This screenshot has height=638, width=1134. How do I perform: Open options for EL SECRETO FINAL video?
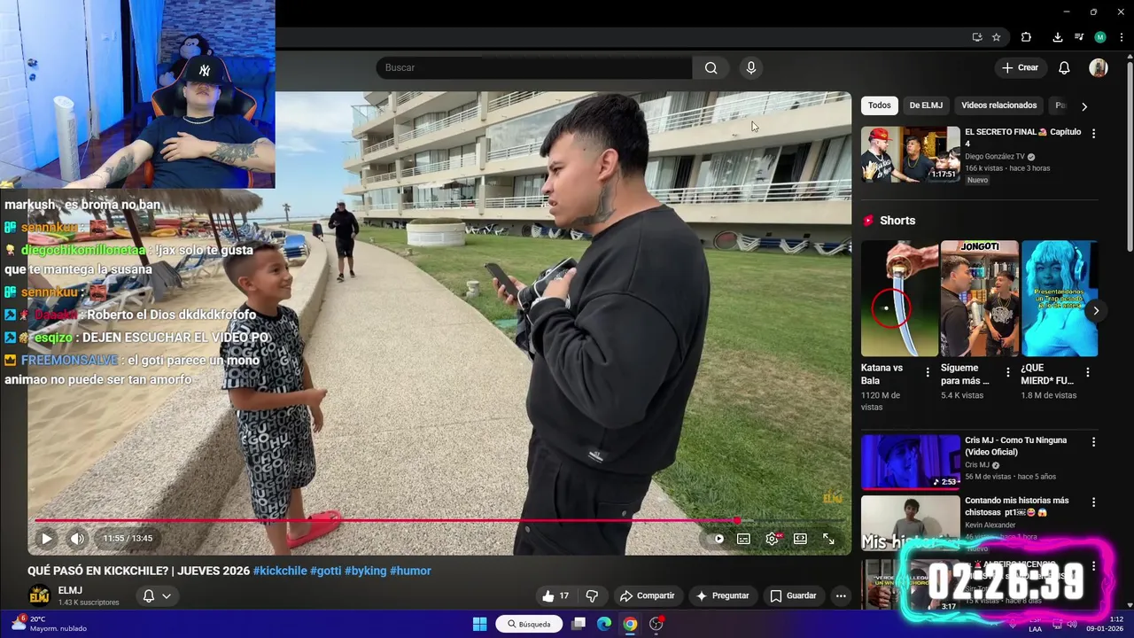pyautogui.click(x=1093, y=133)
